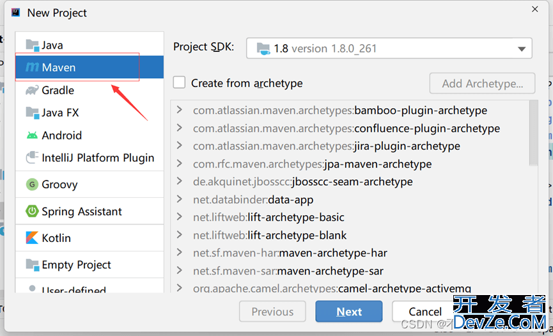This screenshot has height=336, width=553.
Task: Select com.rfc jpa-maven-archetype row
Action: (x=312, y=164)
